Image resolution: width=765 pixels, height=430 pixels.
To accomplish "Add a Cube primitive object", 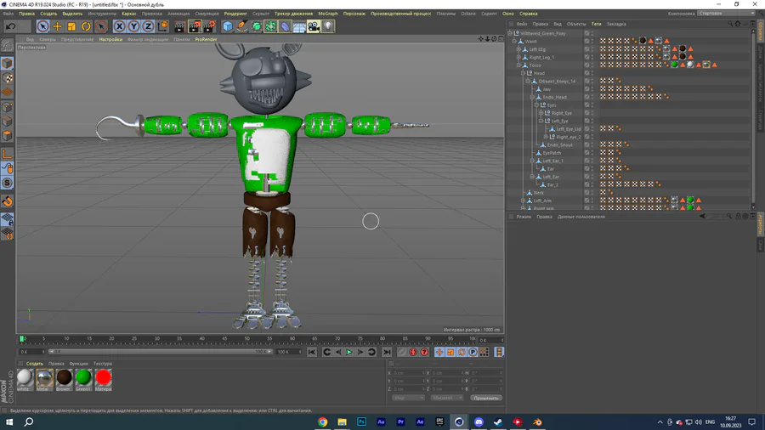I will click(228, 26).
